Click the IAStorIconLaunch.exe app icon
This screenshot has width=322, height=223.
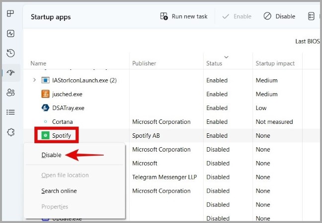point(45,80)
